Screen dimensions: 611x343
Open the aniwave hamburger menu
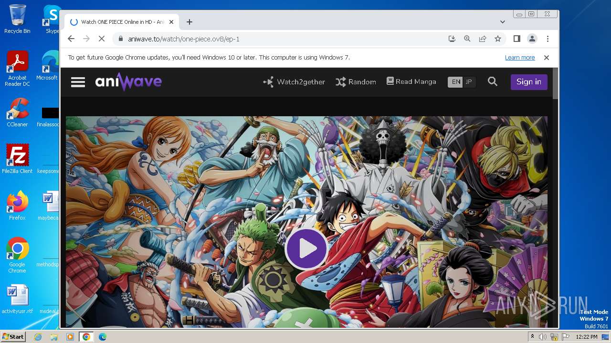tap(78, 82)
